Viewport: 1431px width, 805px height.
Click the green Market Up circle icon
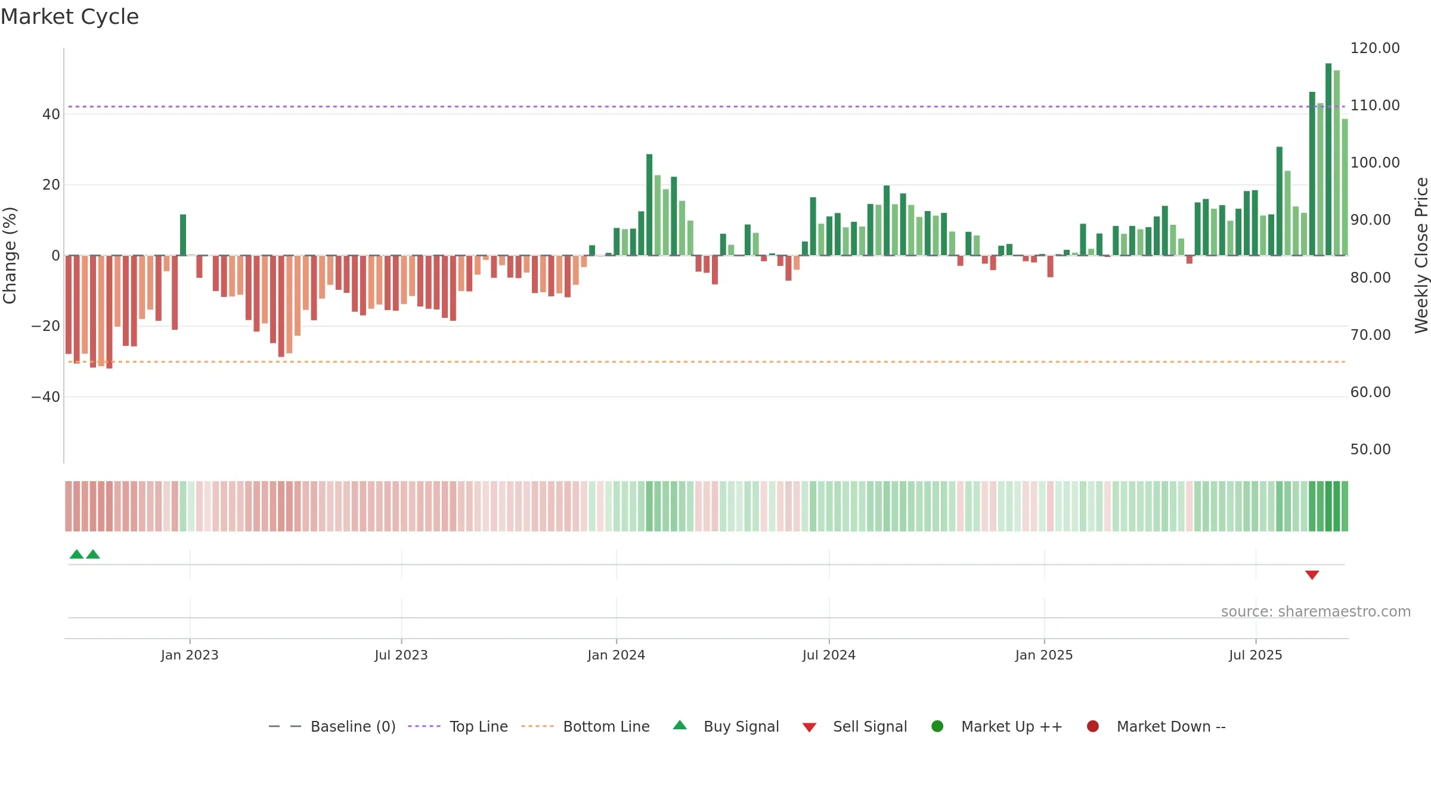(x=937, y=726)
